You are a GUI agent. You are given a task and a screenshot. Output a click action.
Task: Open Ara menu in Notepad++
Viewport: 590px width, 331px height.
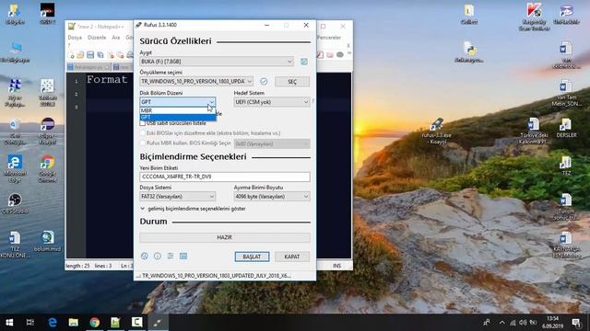(x=115, y=38)
